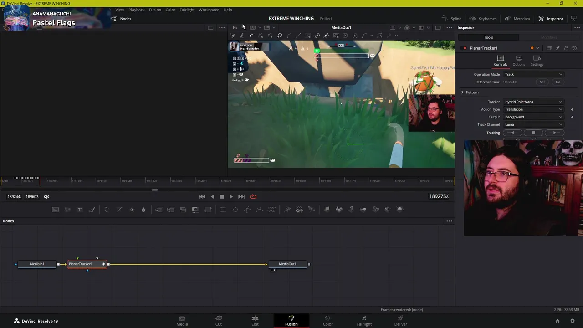This screenshot has height=328, width=583.
Task: Add a Brightness Contrast tool from the toolbar
Action: coord(132,210)
